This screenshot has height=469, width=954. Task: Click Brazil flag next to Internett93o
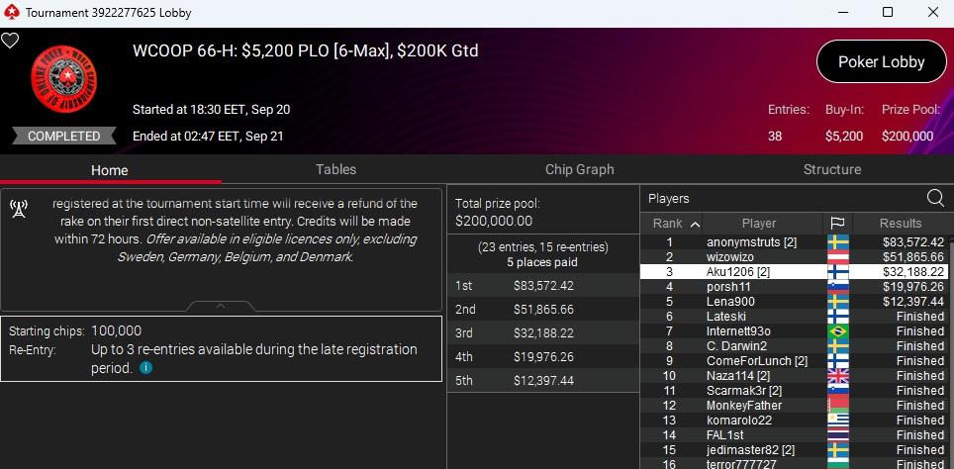click(x=837, y=331)
